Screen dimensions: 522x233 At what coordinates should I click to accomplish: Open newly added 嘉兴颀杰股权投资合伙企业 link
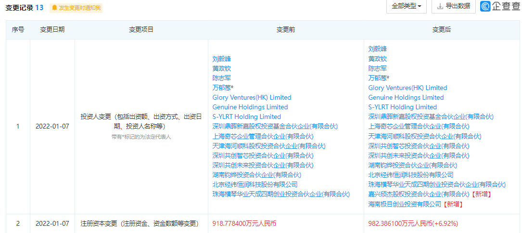(419, 194)
